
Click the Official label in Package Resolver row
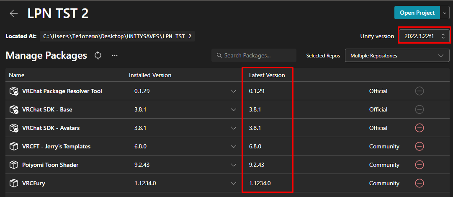378,91
